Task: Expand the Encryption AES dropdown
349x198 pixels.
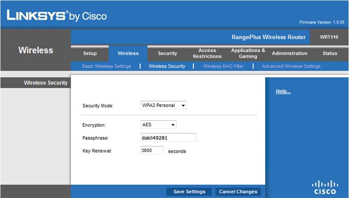Action: pos(158,125)
